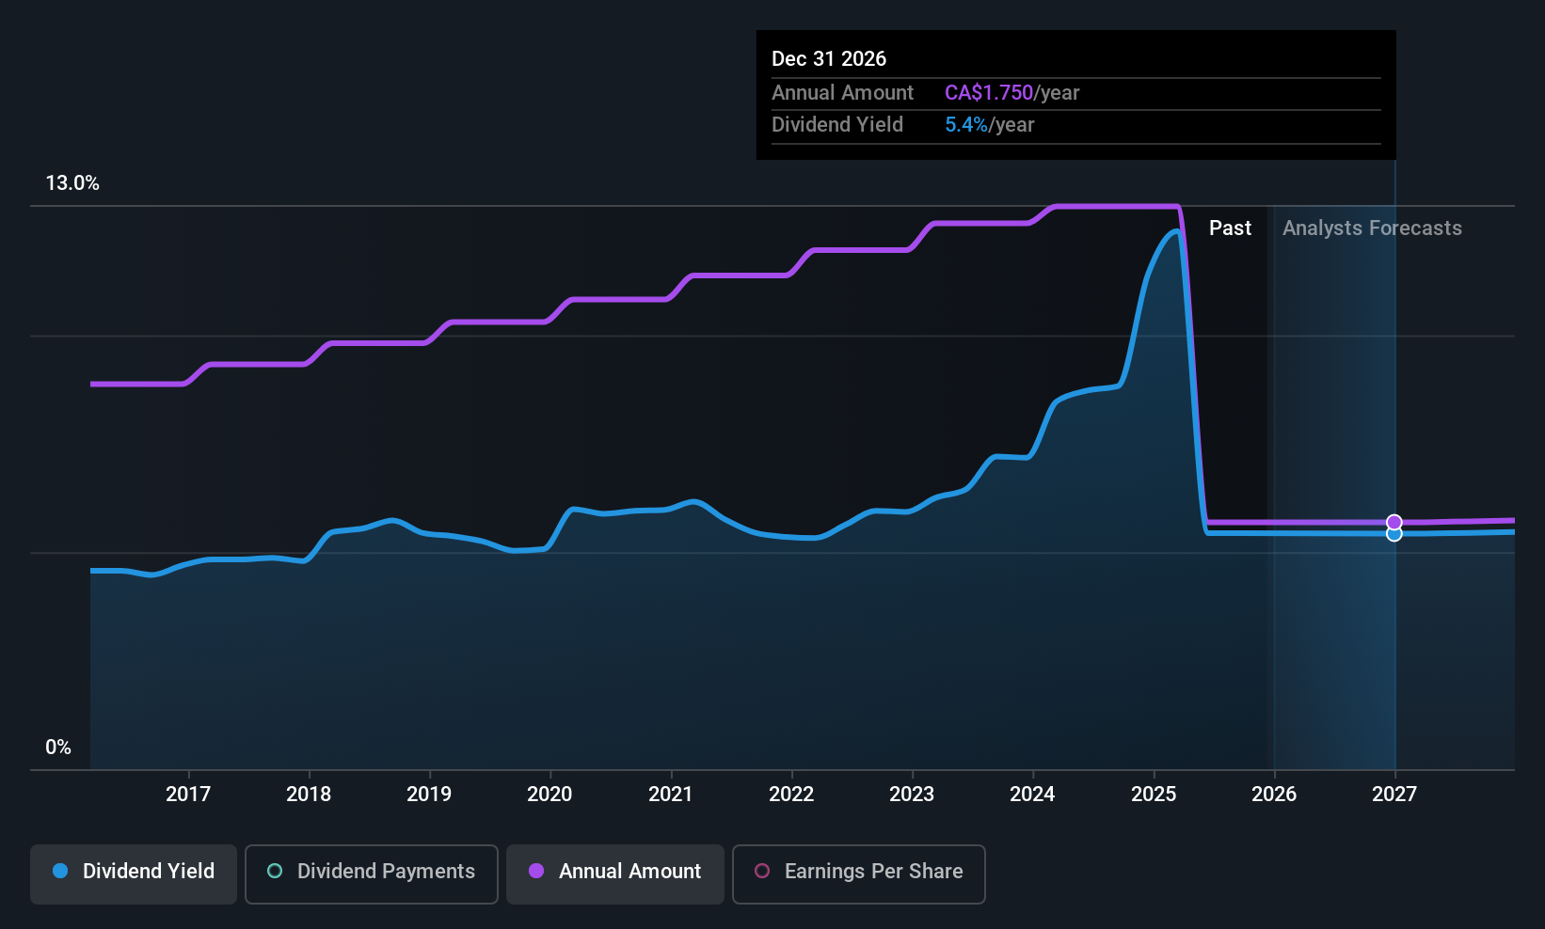
Task: Click the 5.4% dividend yield value
Action: click(966, 125)
